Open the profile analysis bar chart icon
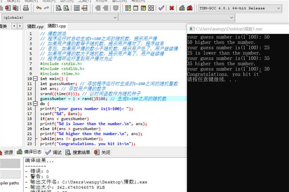289x192 pixels. click(182, 8)
